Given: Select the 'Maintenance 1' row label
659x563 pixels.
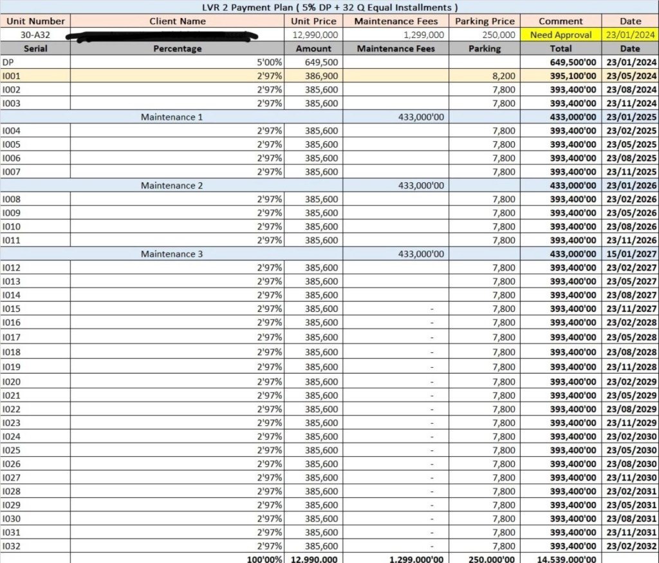Looking at the screenshot, I should [x=171, y=117].
